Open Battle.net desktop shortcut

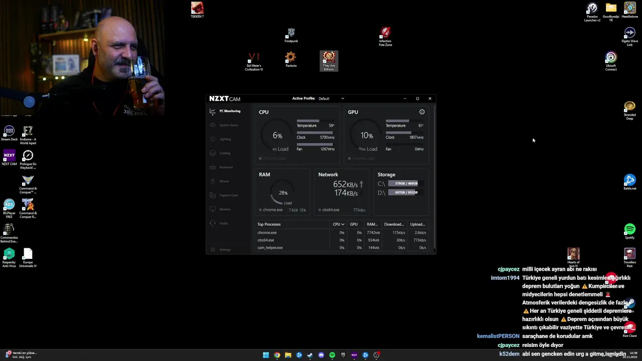click(630, 182)
